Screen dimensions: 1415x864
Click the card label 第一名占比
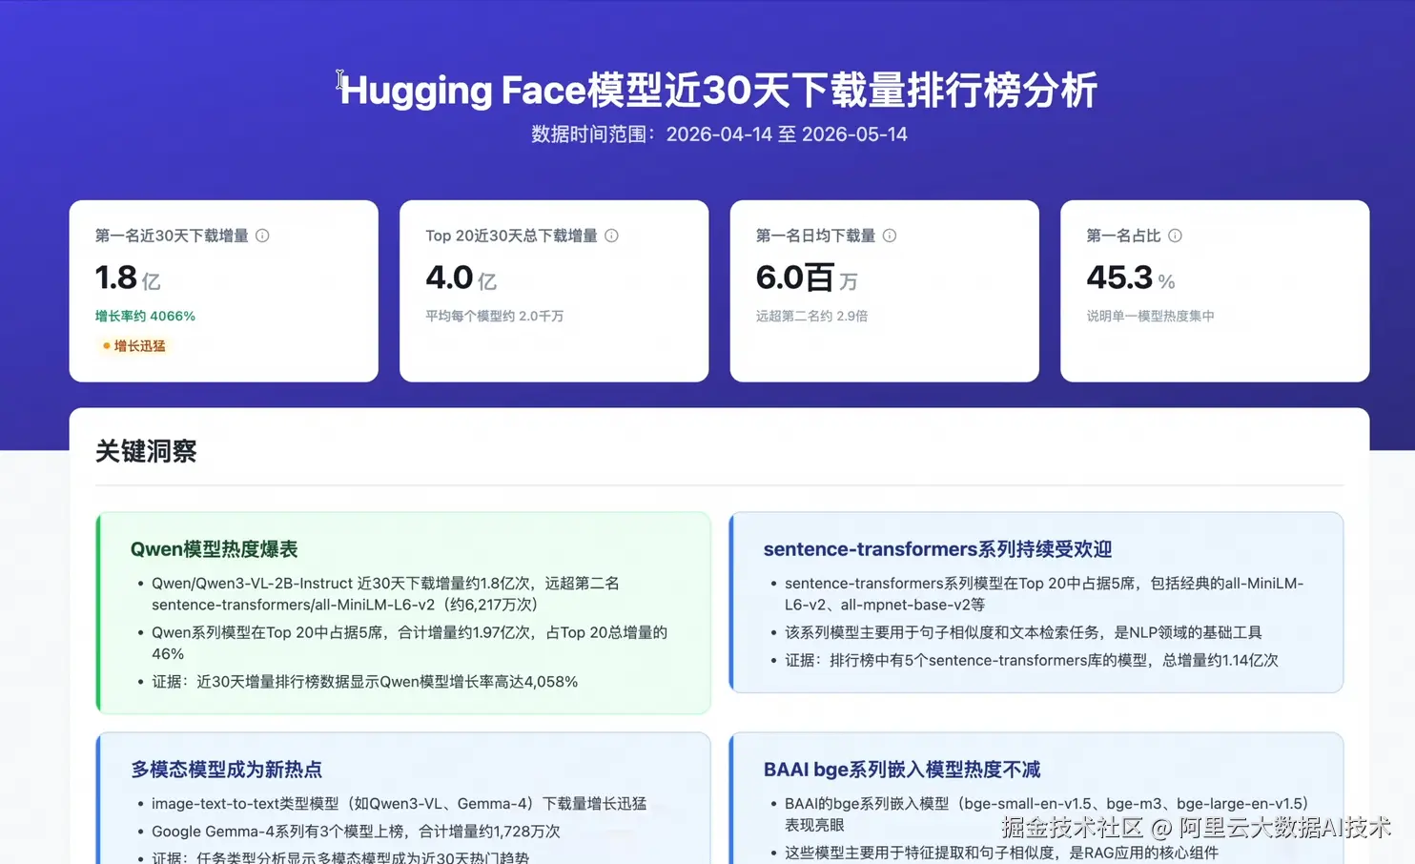1123,236
